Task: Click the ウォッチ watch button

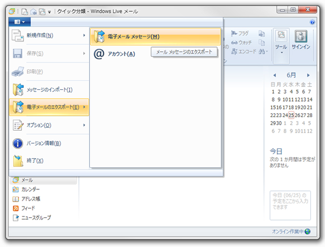Action: 242,42
